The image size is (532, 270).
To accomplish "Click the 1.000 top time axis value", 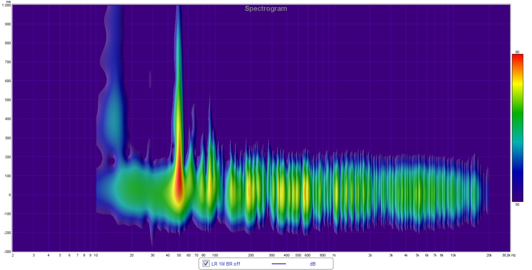I will click(x=6, y=6).
